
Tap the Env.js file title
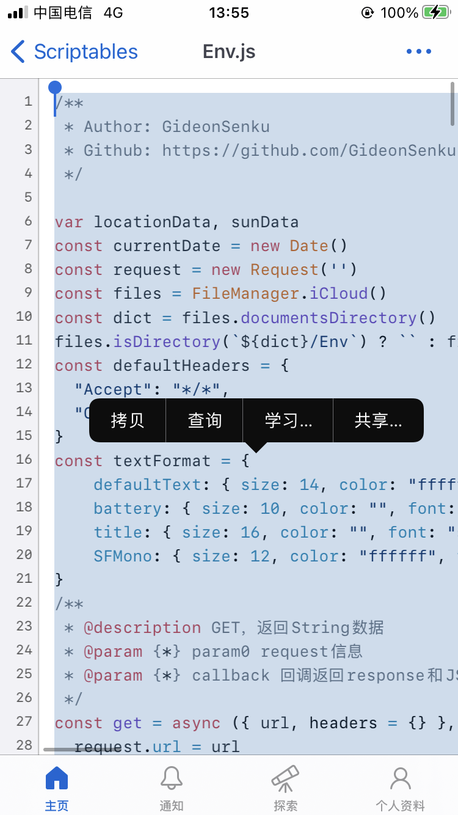(229, 52)
